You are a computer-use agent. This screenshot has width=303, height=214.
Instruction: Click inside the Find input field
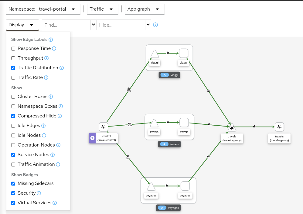64,24
